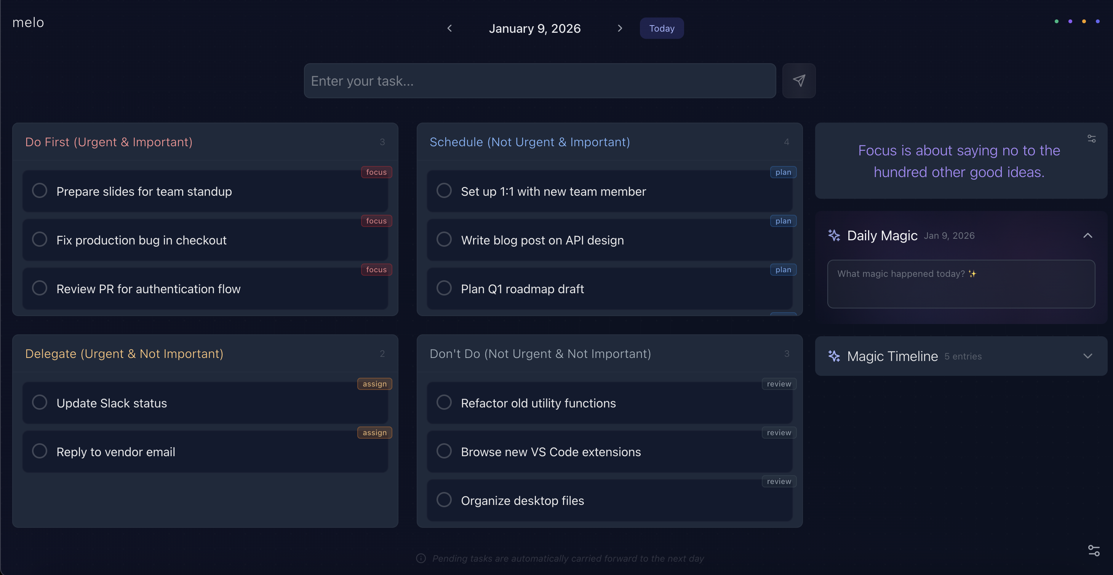This screenshot has height=575, width=1113.
Task: Mark 'Fix production bug in checkout' complete
Action: click(x=39, y=240)
